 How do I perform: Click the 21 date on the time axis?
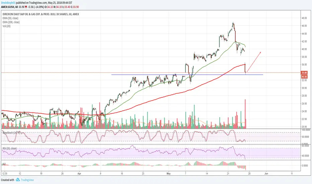(228, 173)
